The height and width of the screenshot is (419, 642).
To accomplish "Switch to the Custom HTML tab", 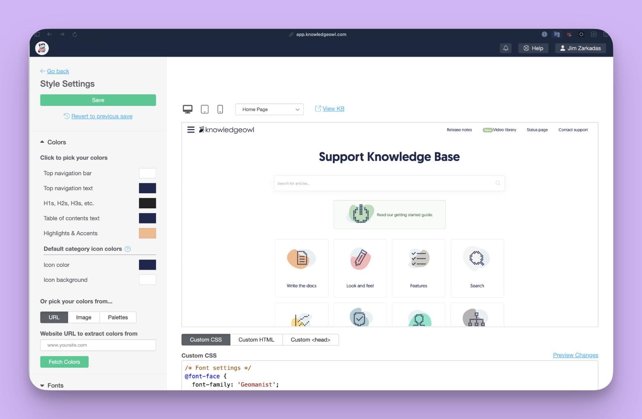I will point(256,339).
